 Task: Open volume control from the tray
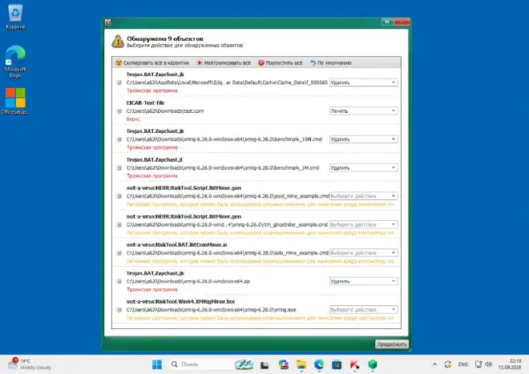click(488, 364)
